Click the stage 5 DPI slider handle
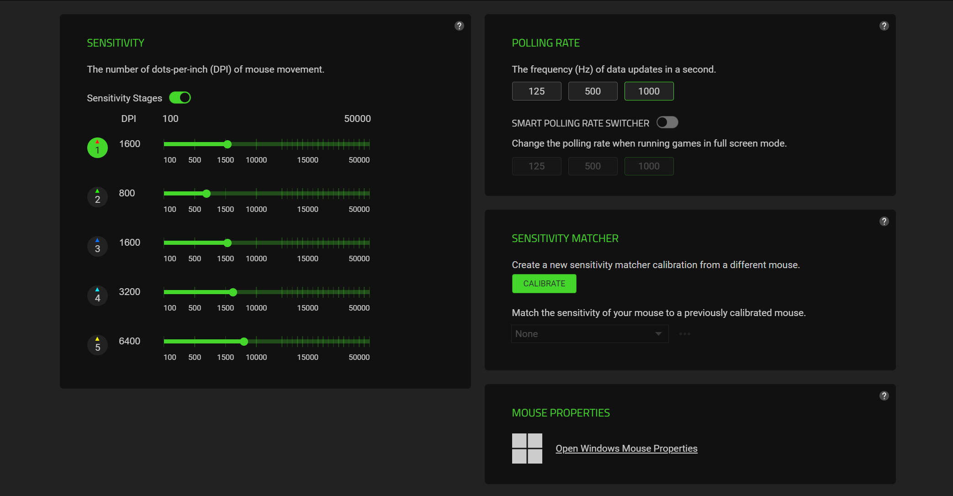 point(244,342)
